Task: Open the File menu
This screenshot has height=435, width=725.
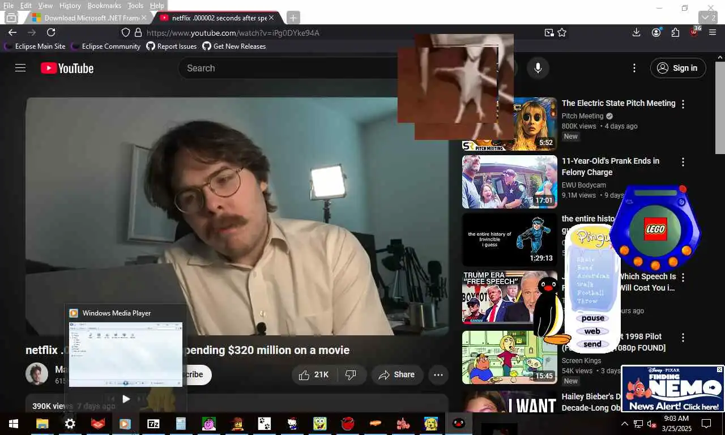Action: tap(8, 6)
